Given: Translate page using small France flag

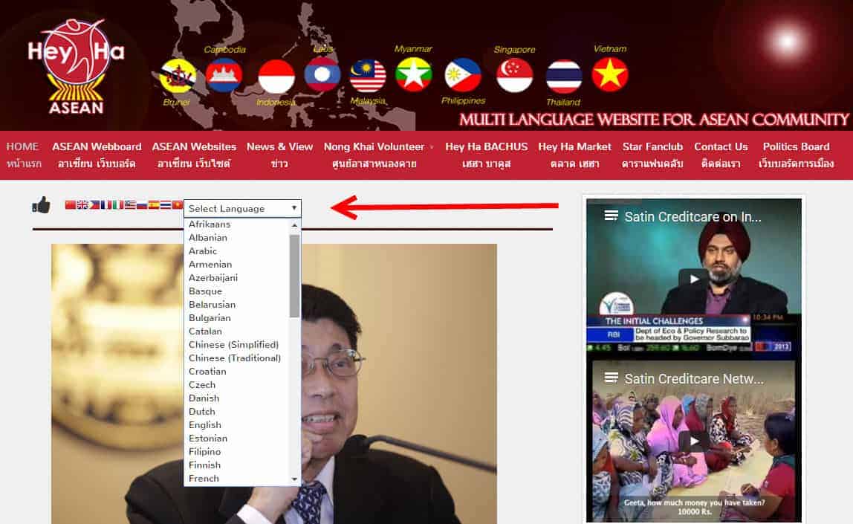Looking at the screenshot, I should pyautogui.click(x=106, y=204).
